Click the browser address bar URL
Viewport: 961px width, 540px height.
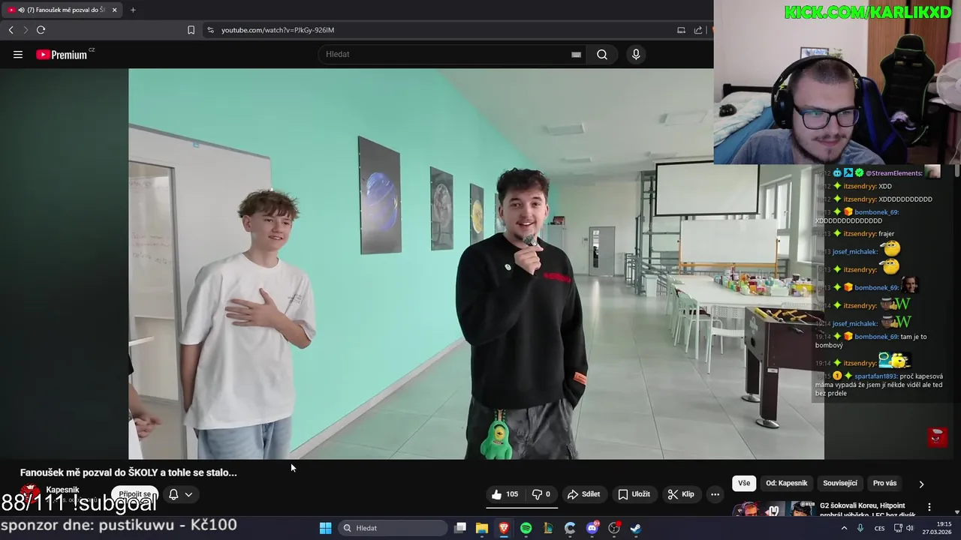tap(278, 30)
